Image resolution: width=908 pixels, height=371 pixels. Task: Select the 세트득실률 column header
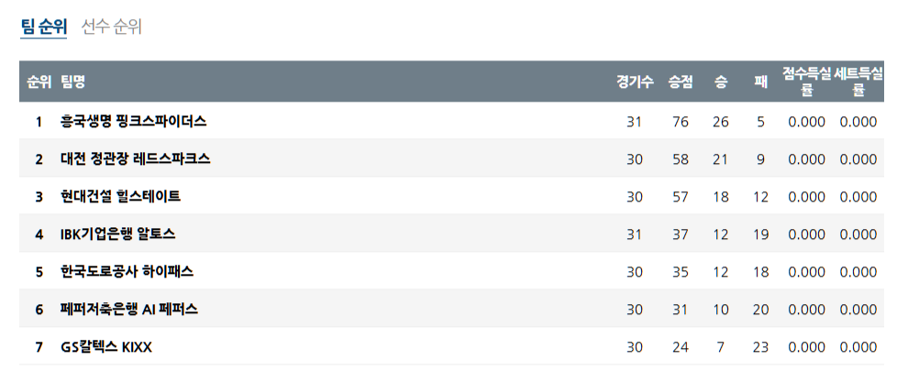(x=858, y=82)
